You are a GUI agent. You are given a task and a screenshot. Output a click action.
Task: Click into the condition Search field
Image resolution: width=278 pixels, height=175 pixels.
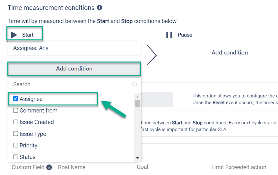[x=71, y=84]
